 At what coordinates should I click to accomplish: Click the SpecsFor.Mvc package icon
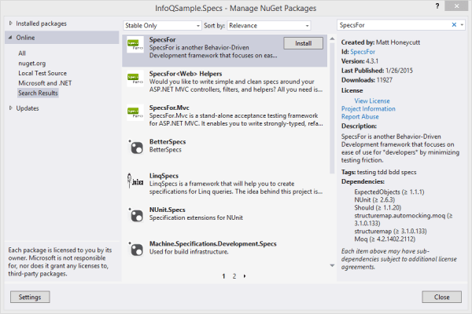(135, 113)
